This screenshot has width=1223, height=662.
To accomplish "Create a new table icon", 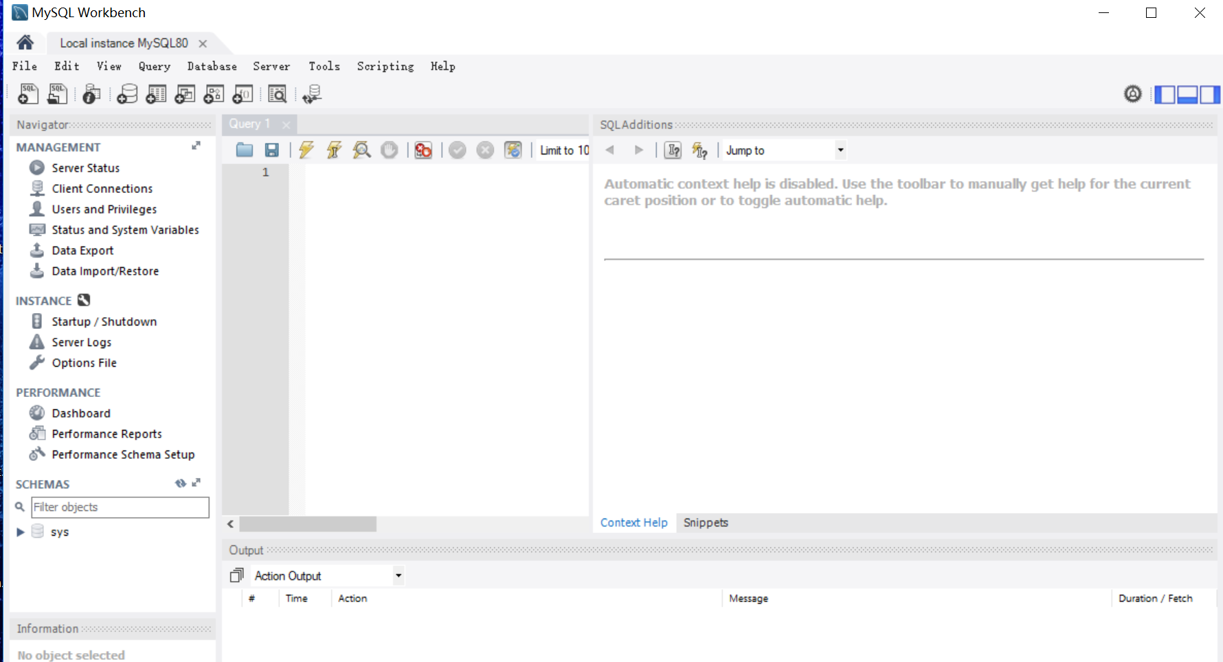I will 156,93.
